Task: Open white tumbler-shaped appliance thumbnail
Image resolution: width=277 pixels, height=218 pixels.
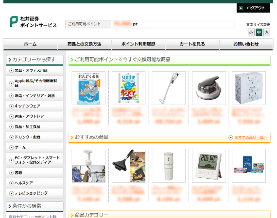Action: [169, 166]
